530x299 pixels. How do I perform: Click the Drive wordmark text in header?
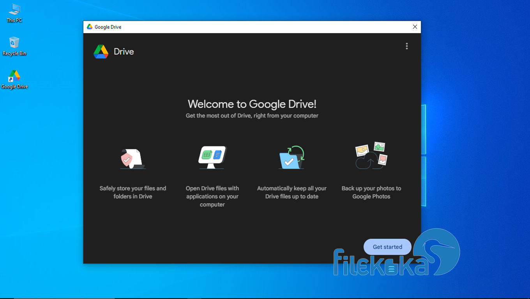click(124, 52)
